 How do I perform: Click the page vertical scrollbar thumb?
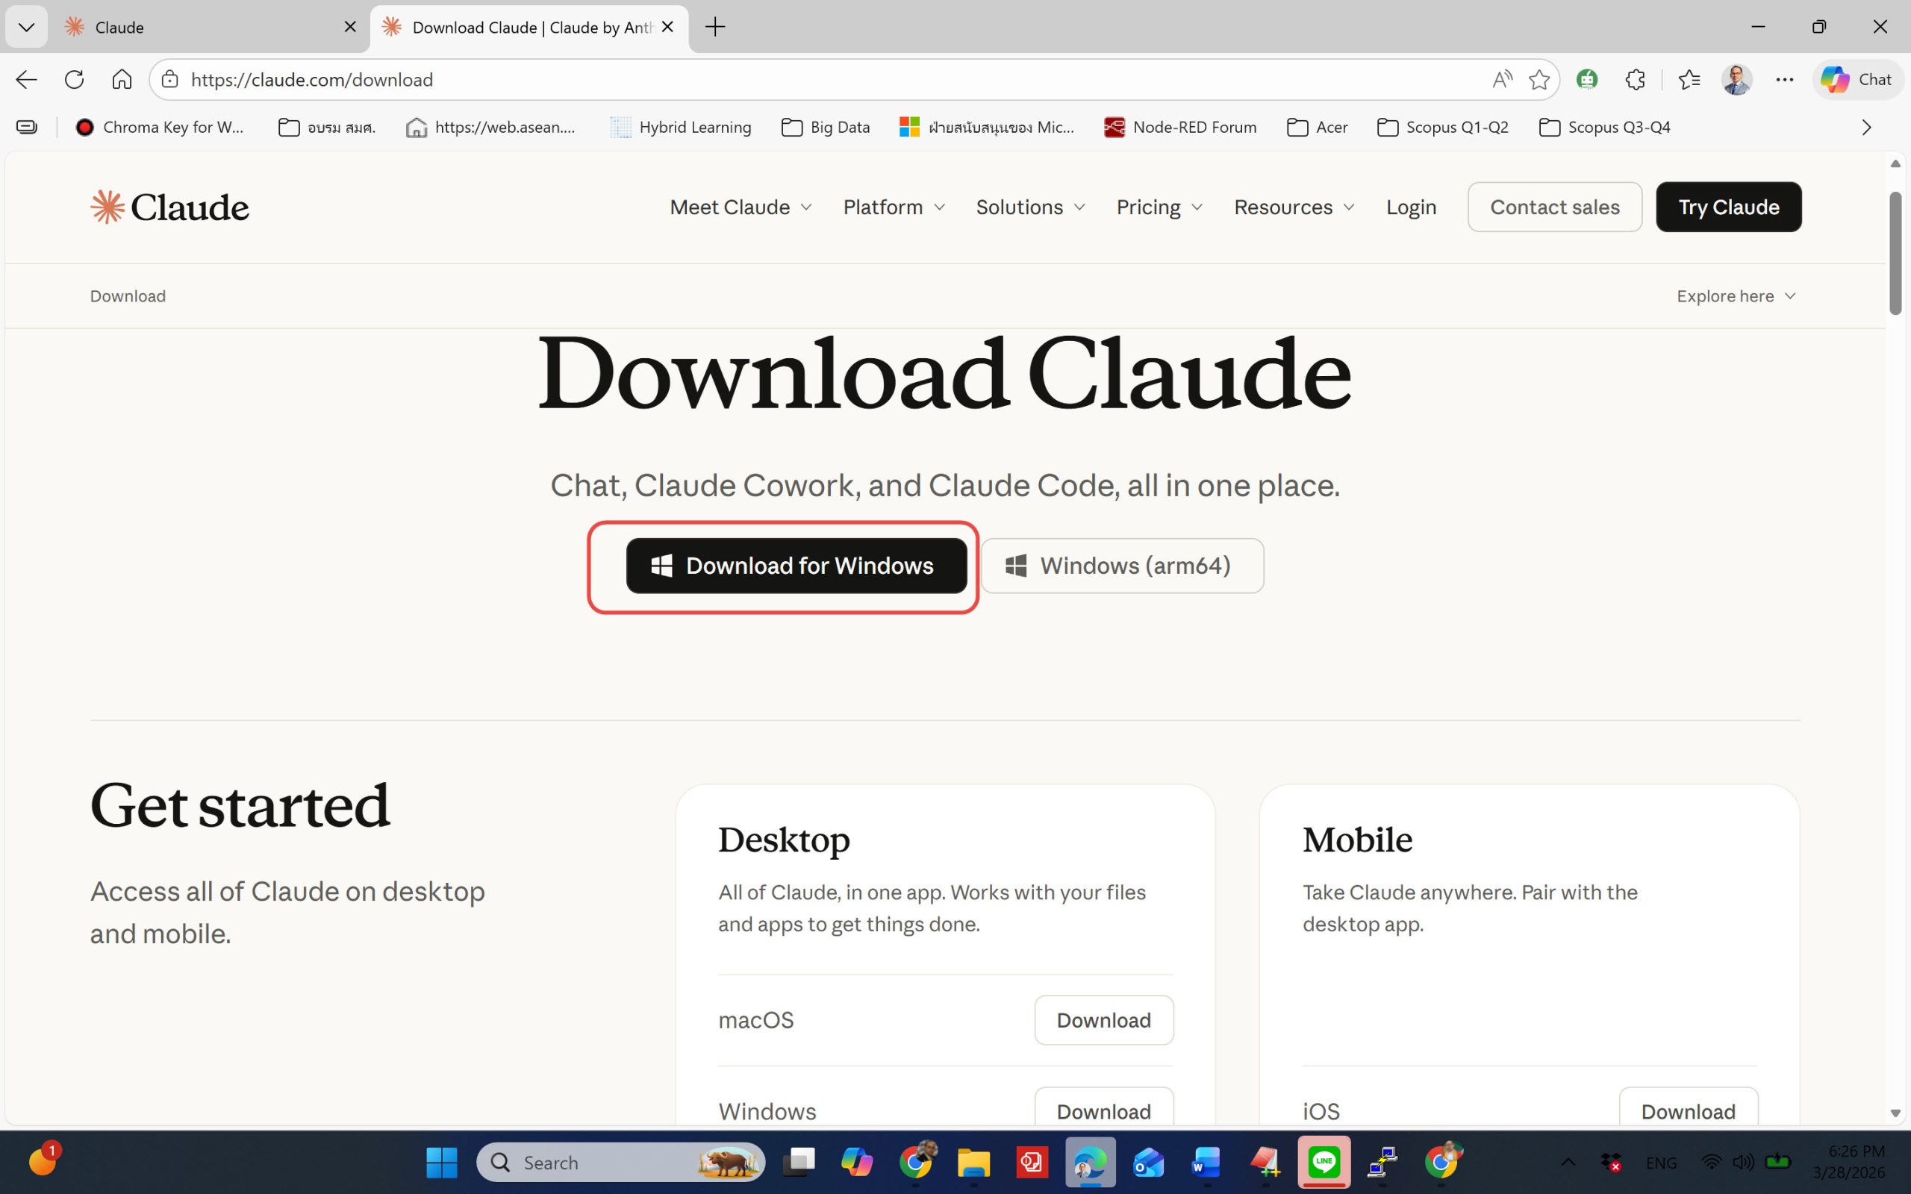pos(1895,253)
